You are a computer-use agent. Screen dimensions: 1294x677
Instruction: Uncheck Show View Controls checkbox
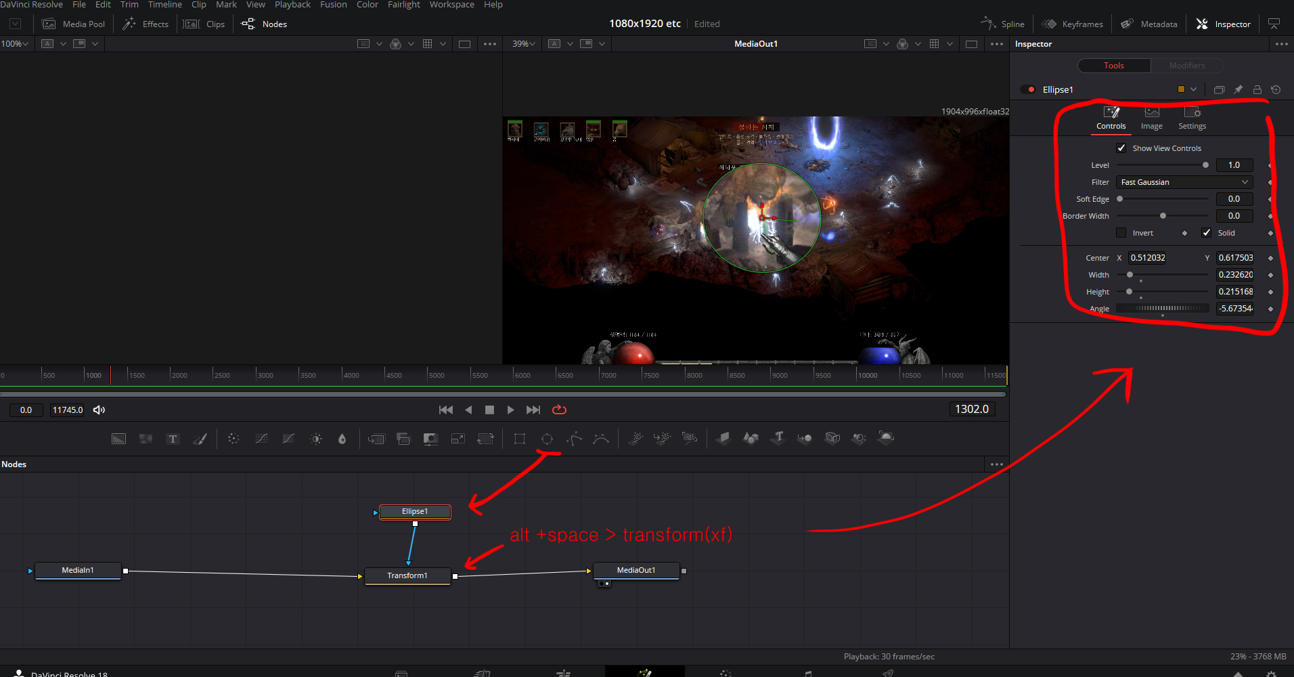(x=1121, y=148)
